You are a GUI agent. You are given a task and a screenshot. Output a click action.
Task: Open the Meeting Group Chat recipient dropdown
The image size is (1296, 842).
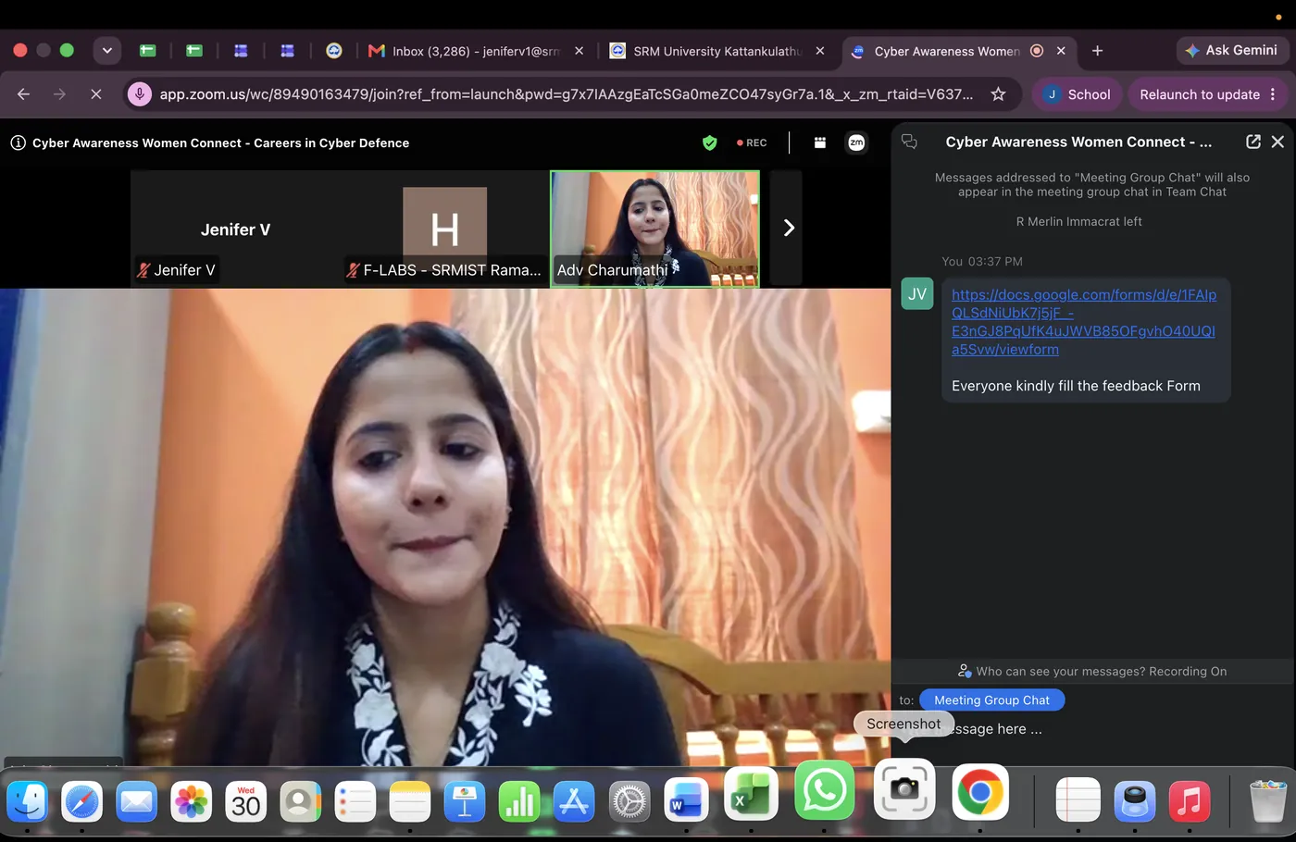(x=991, y=700)
